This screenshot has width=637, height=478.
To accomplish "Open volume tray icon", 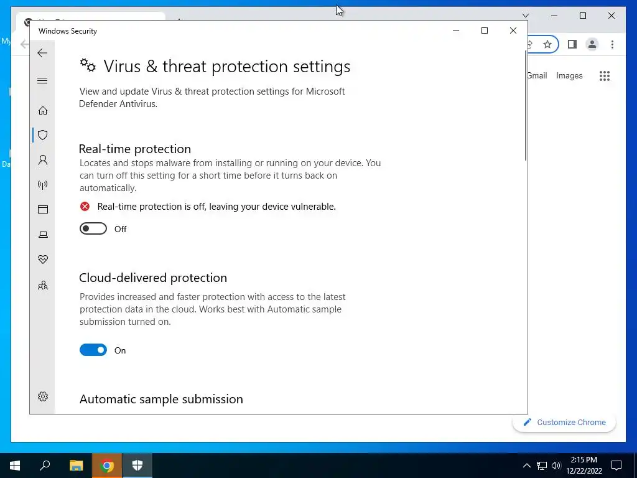I will coord(556,466).
